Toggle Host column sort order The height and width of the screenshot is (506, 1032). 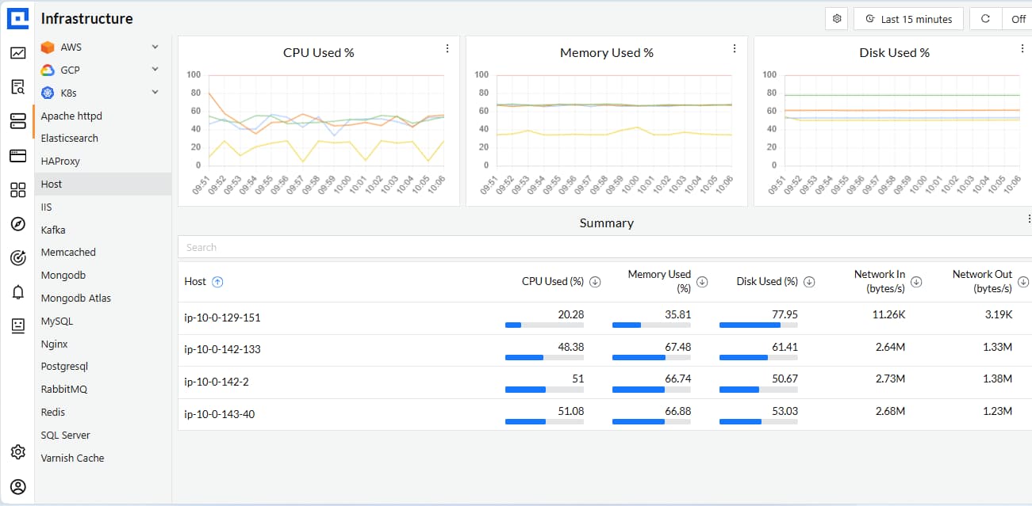[x=218, y=281]
